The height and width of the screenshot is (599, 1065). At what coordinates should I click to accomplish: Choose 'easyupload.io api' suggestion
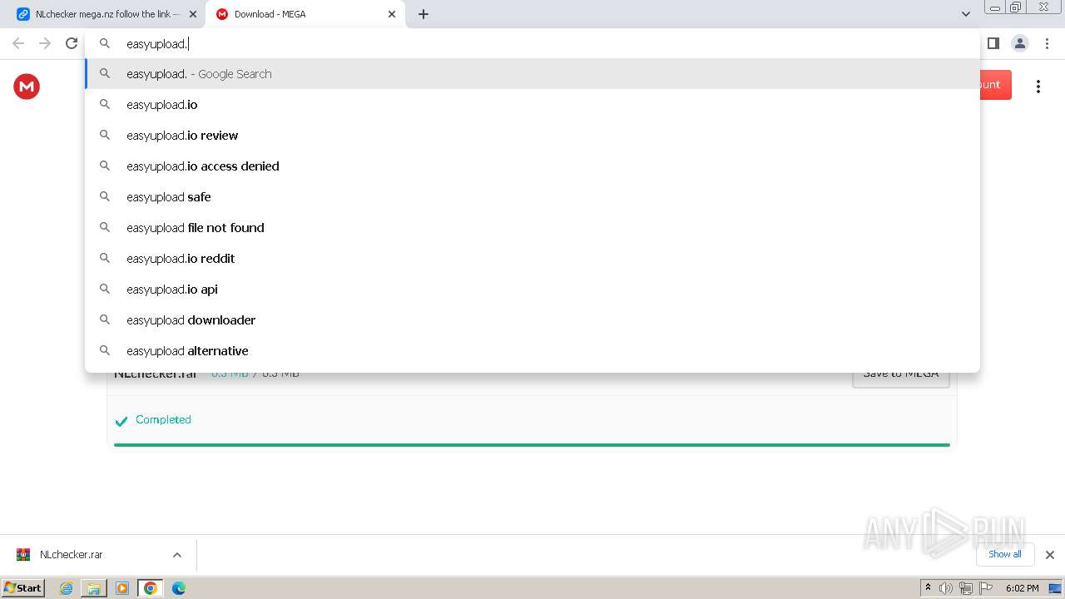coord(532,290)
